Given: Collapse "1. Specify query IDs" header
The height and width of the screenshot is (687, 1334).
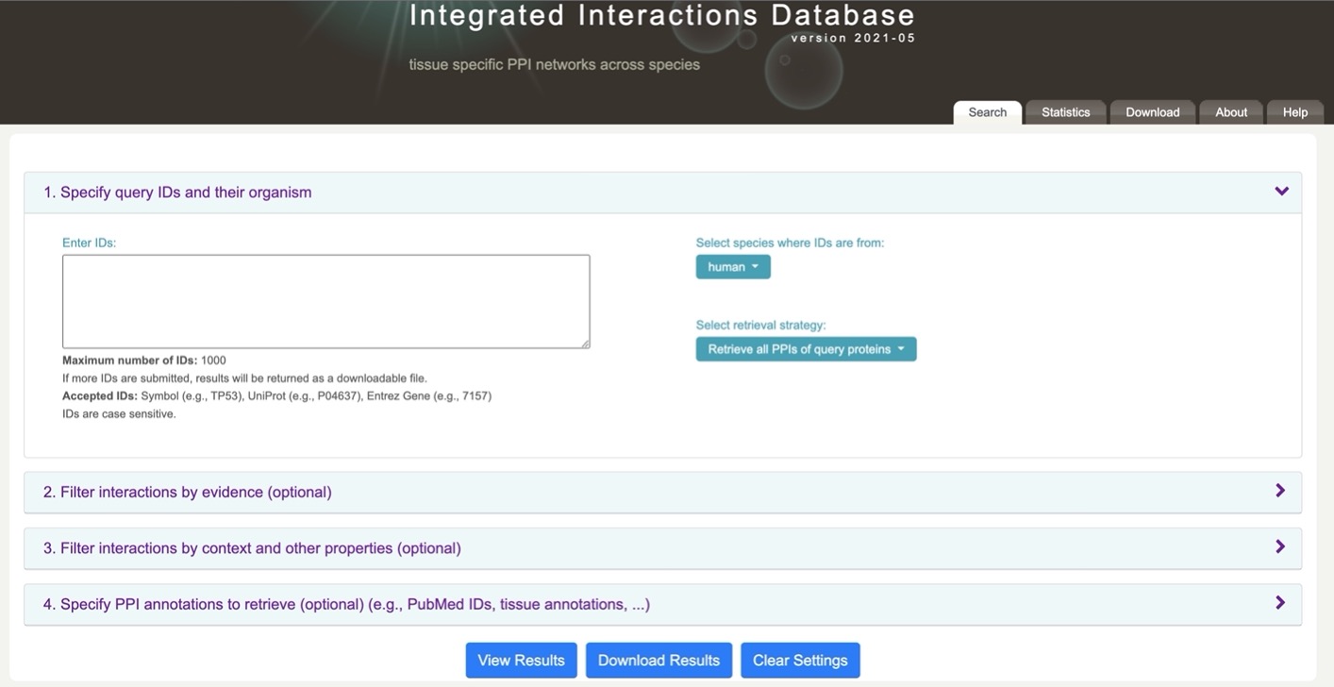Looking at the screenshot, I should [x=662, y=193].
